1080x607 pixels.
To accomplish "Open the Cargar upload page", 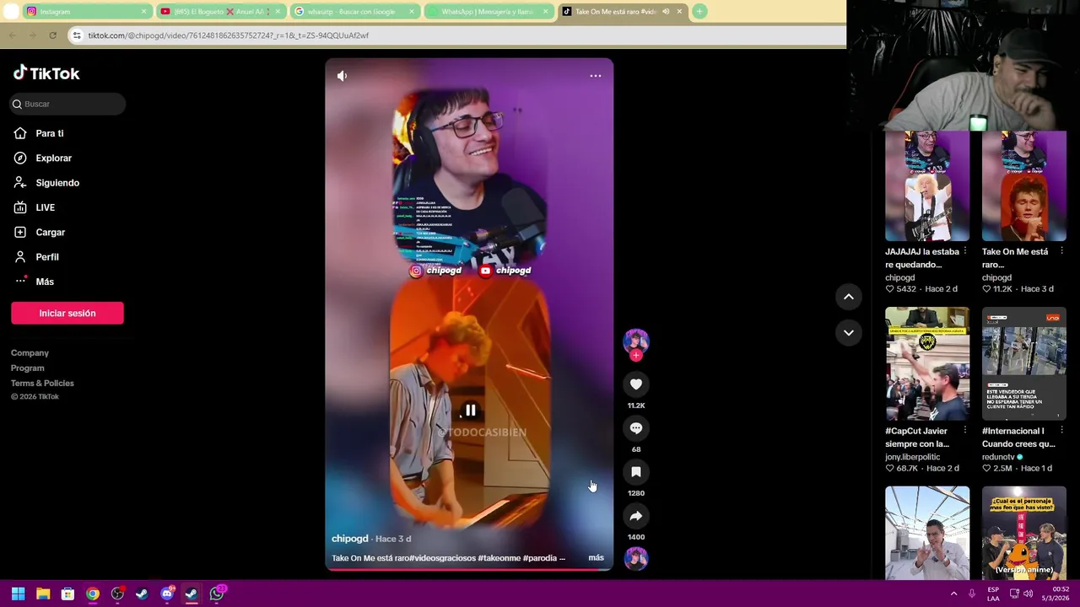I will (x=39, y=232).
